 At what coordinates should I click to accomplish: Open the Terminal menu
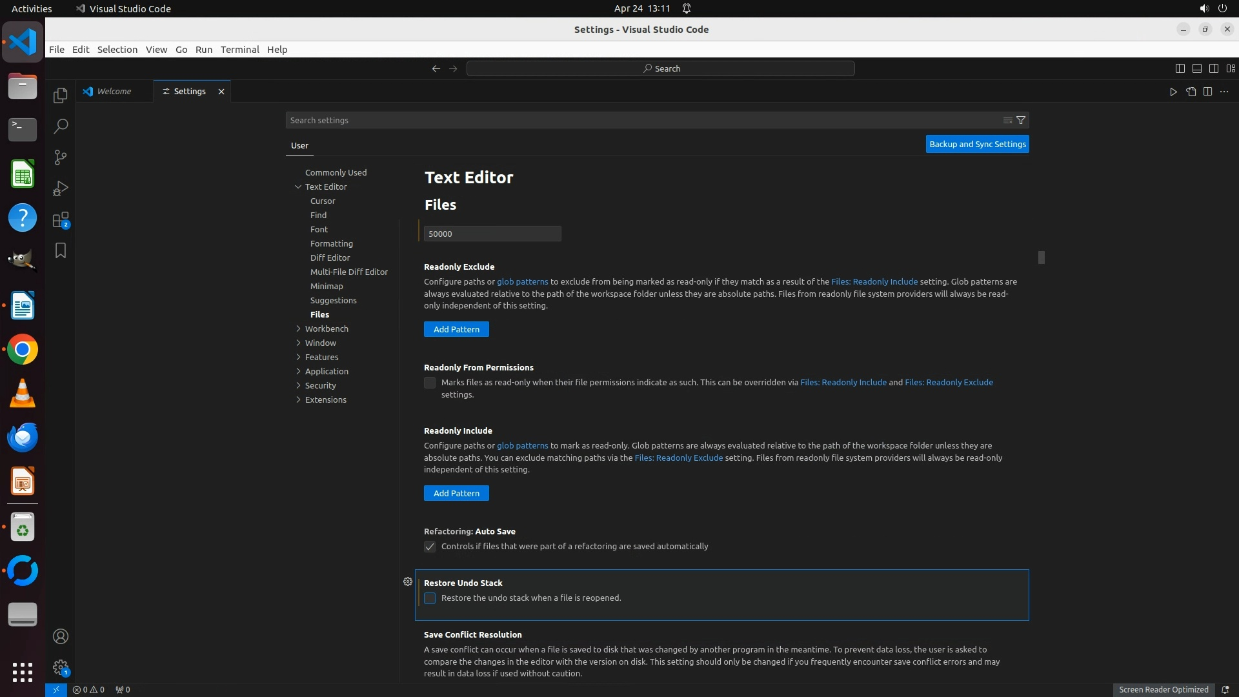pyautogui.click(x=239, y=50)
